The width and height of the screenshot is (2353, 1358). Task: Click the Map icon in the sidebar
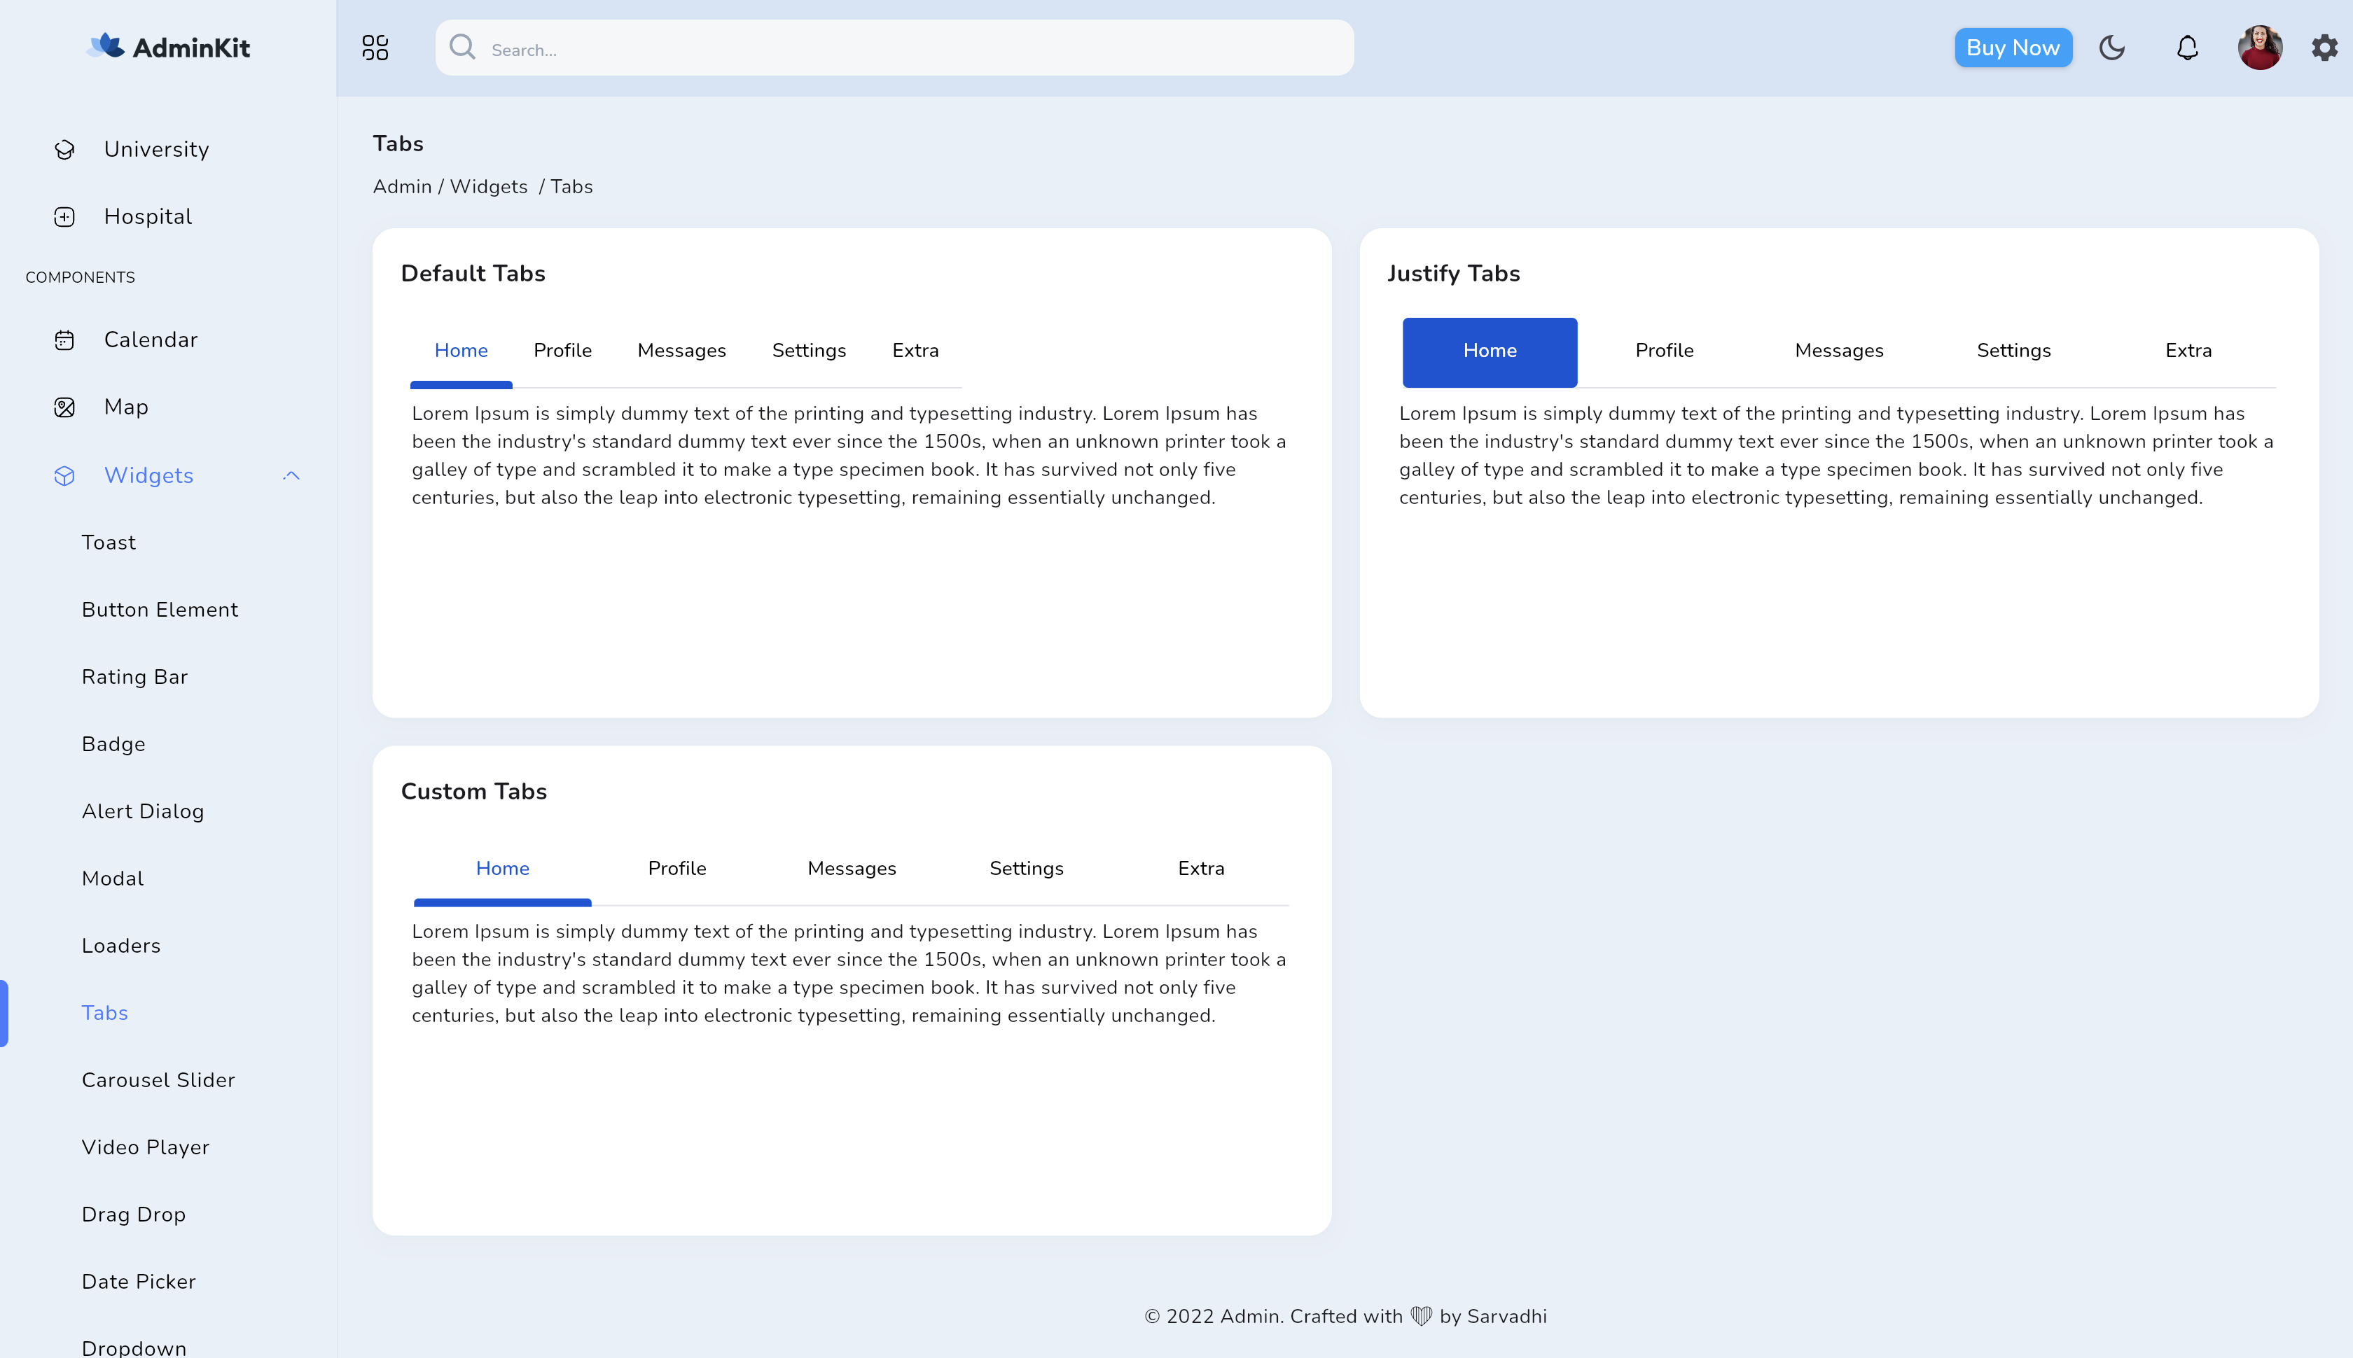click(64, 407)
